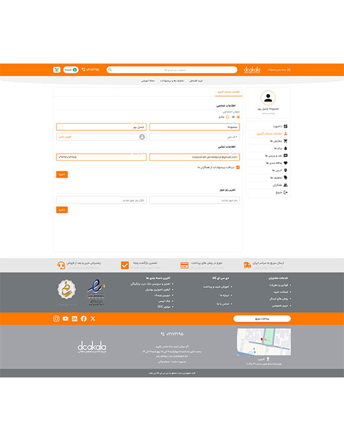Select the آقا (Mr) radio button
344x441 pixels.
238,117
